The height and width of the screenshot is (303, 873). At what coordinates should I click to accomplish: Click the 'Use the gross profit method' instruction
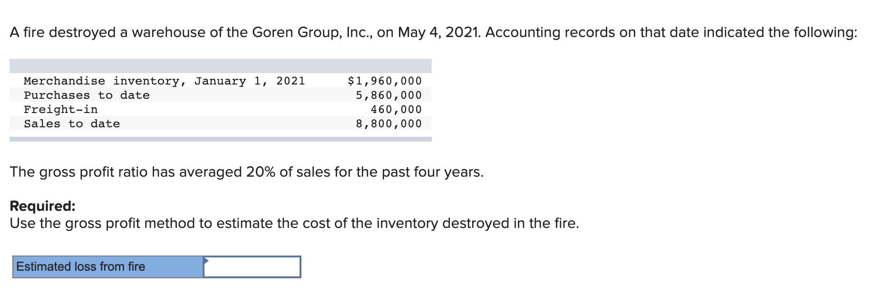294,223
